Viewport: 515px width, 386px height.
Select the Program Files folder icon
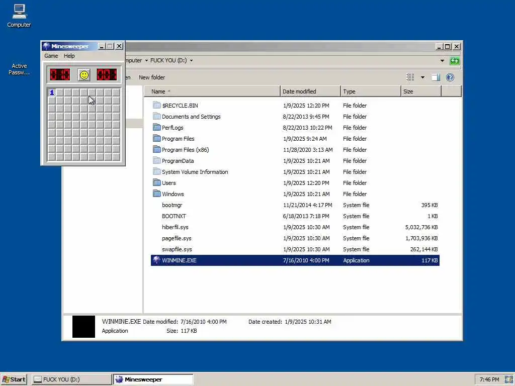tap(157, 139)
